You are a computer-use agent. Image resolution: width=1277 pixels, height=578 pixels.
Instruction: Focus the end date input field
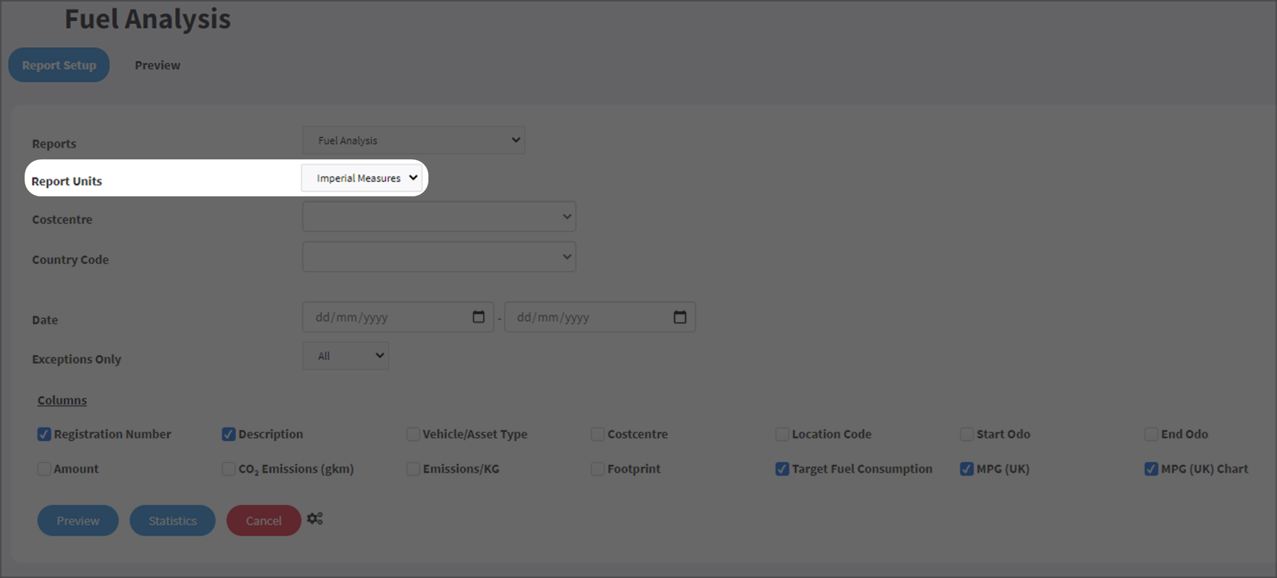click(600, 317)
